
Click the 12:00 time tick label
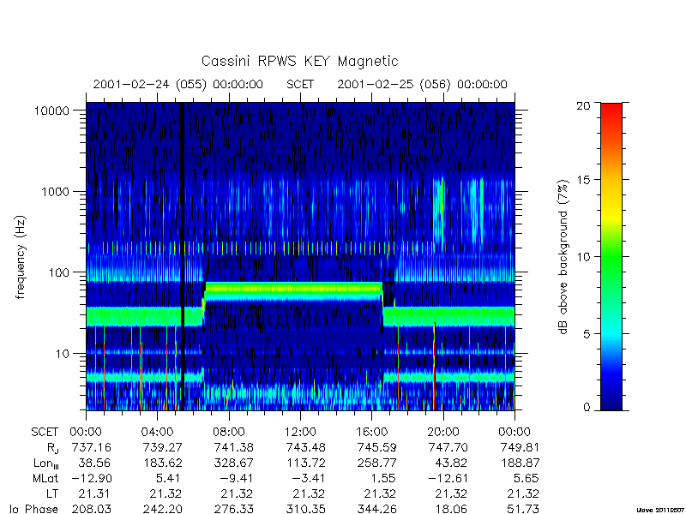coord(300,433)
